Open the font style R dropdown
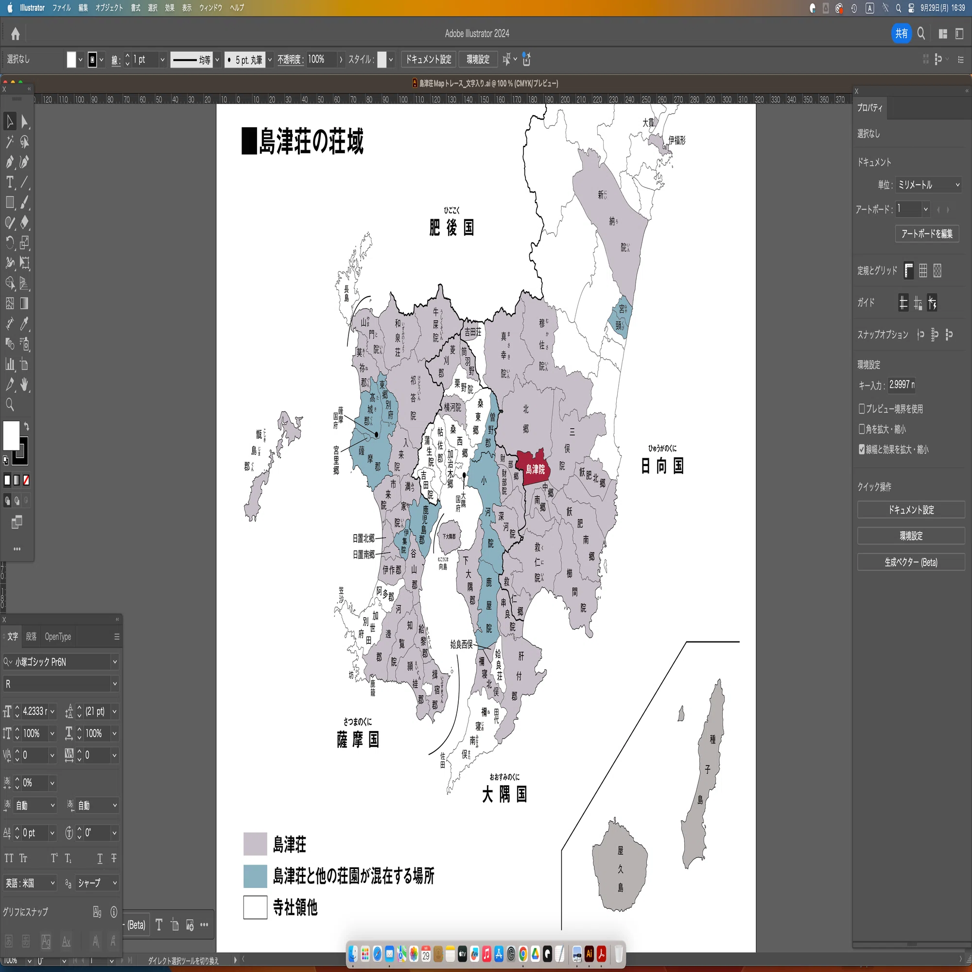The width and height of the screenshot is (972, 972). [115, 684]
